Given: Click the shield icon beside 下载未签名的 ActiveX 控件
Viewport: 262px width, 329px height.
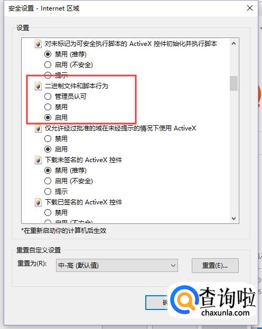Looking at the screenshot, I should (x=38, y=160).
